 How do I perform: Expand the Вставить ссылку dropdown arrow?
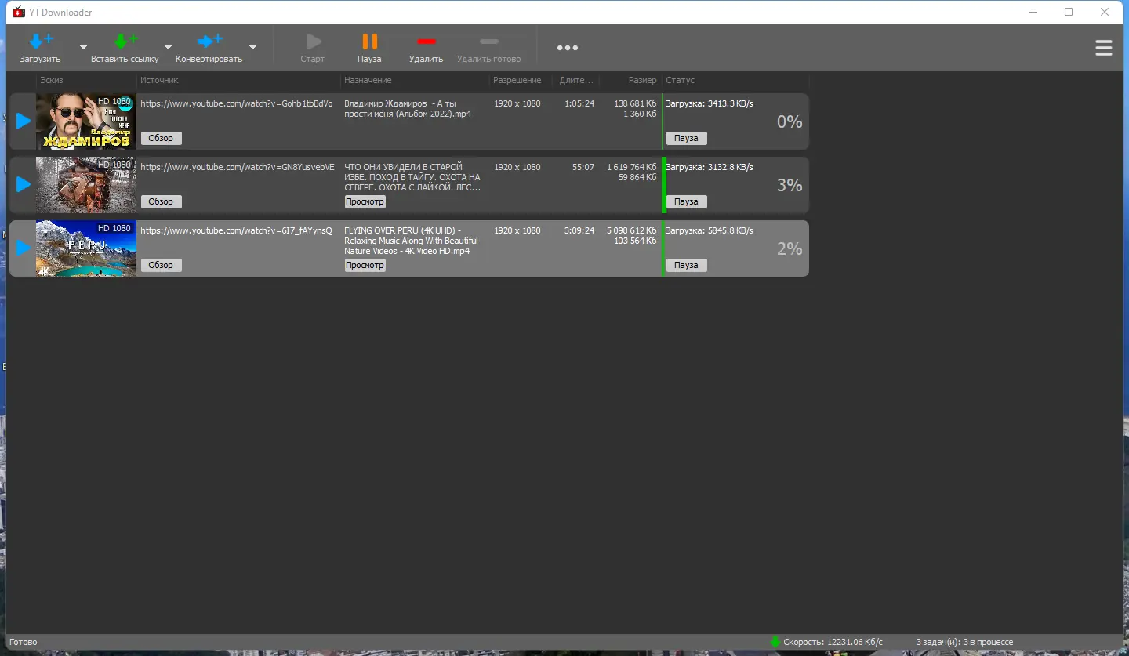point(168,48)
